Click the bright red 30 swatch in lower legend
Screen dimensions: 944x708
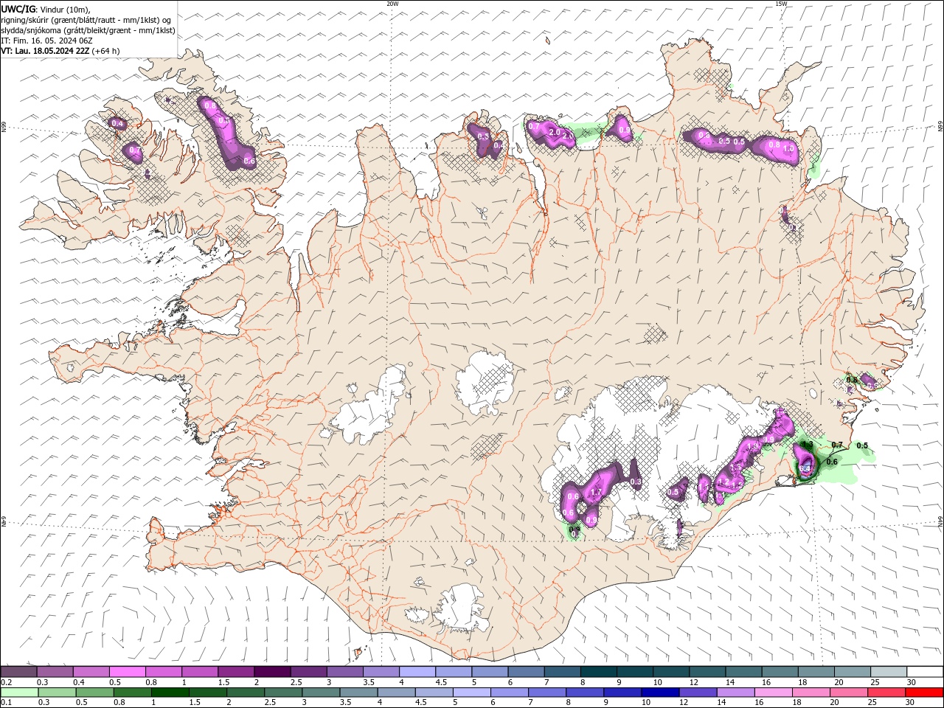click(x=924, y=692)
